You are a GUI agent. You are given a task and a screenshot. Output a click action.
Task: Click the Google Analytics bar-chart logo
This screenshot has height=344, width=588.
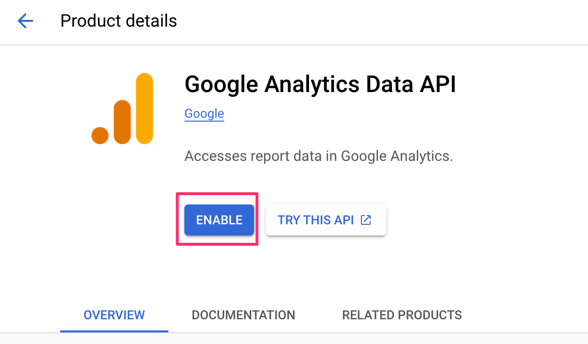tap(122, 109)
